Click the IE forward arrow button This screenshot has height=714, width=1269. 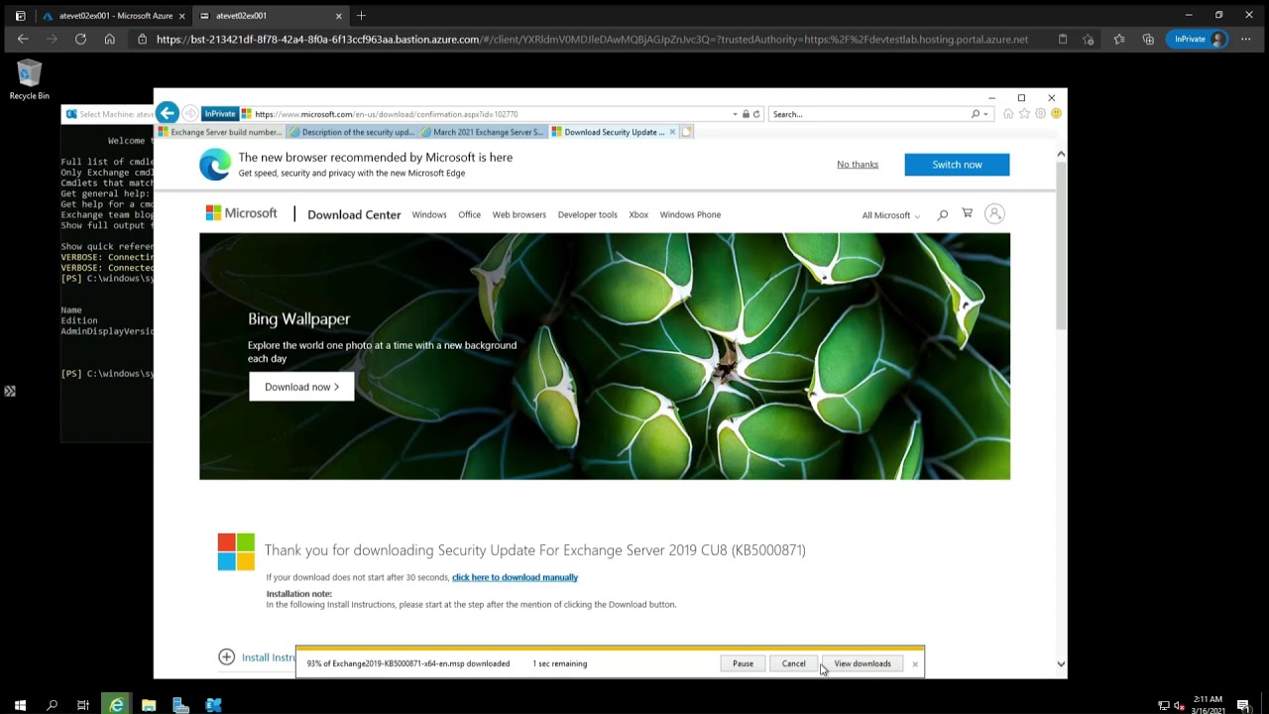(x=189, y=114)
